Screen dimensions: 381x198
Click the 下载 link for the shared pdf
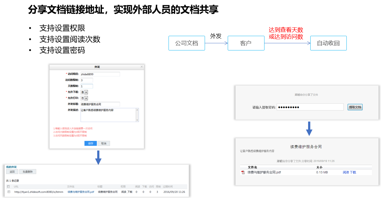coord(353,172)
